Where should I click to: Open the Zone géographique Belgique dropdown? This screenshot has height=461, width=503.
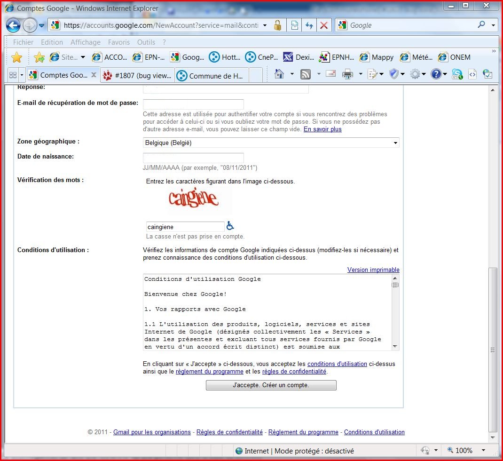pyautogui.click(x=271, y=143)
